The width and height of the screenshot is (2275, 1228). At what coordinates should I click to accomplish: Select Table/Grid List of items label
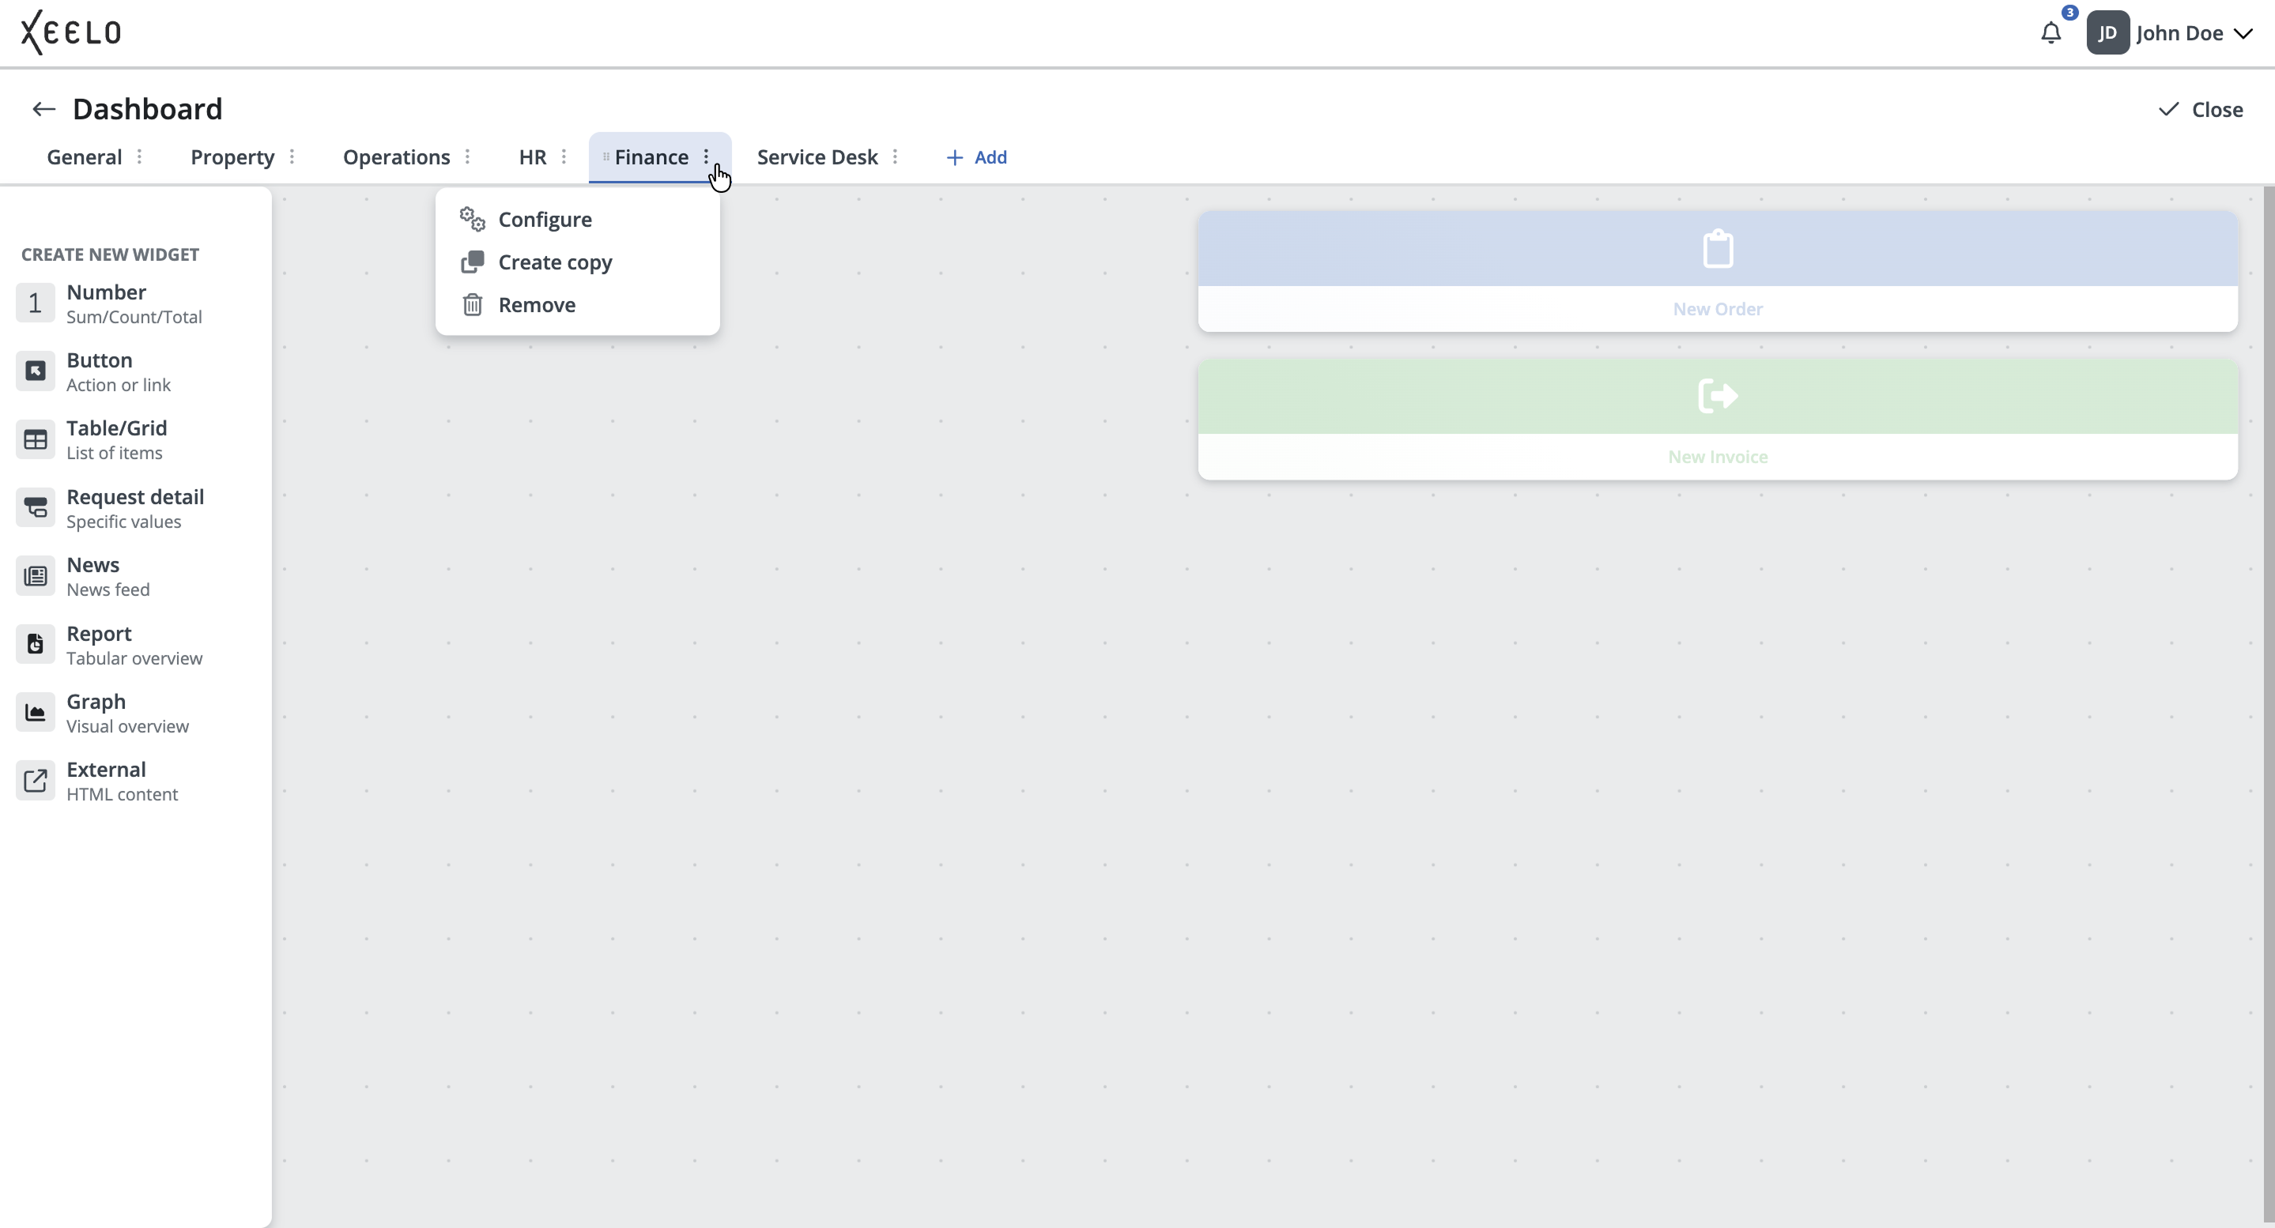116,439
